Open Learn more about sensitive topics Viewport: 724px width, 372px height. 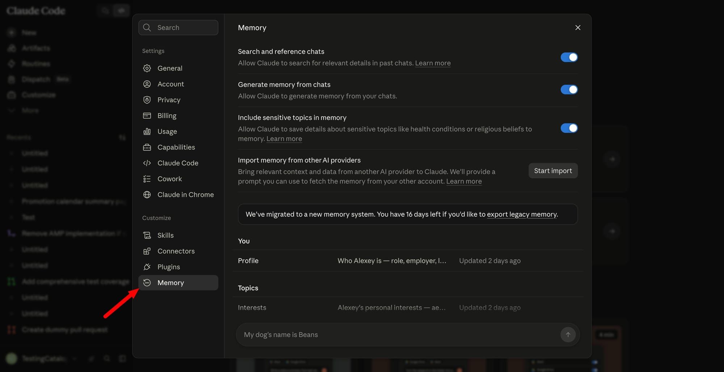(x=284, y=139)
